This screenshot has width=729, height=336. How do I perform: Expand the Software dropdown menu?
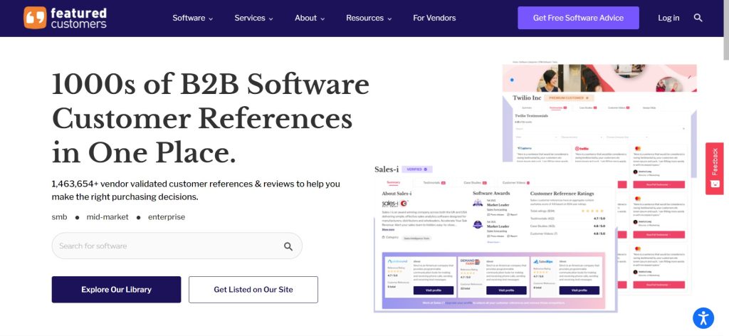(x=192, y=18)
